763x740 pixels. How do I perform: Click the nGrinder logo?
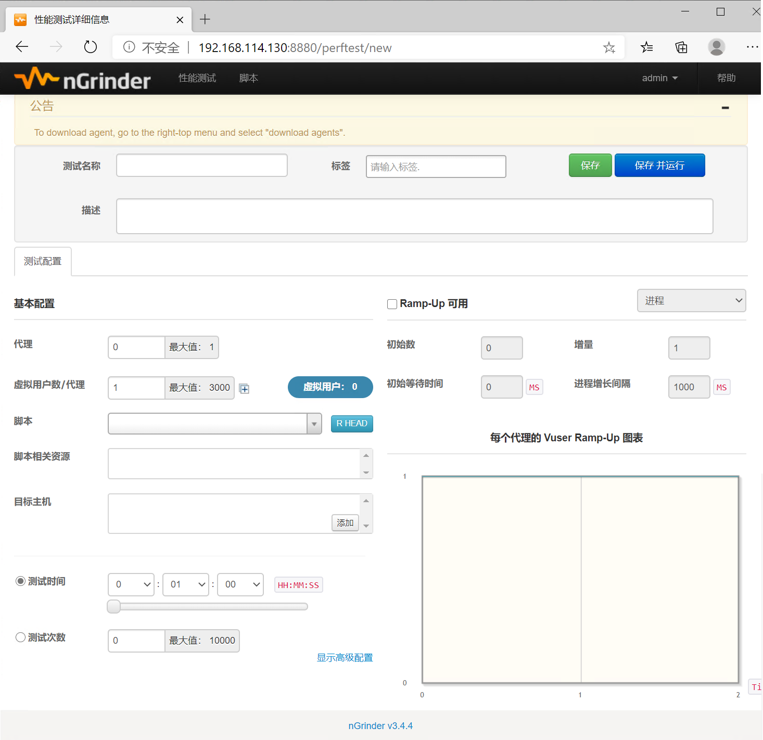[x=82, y=79]
